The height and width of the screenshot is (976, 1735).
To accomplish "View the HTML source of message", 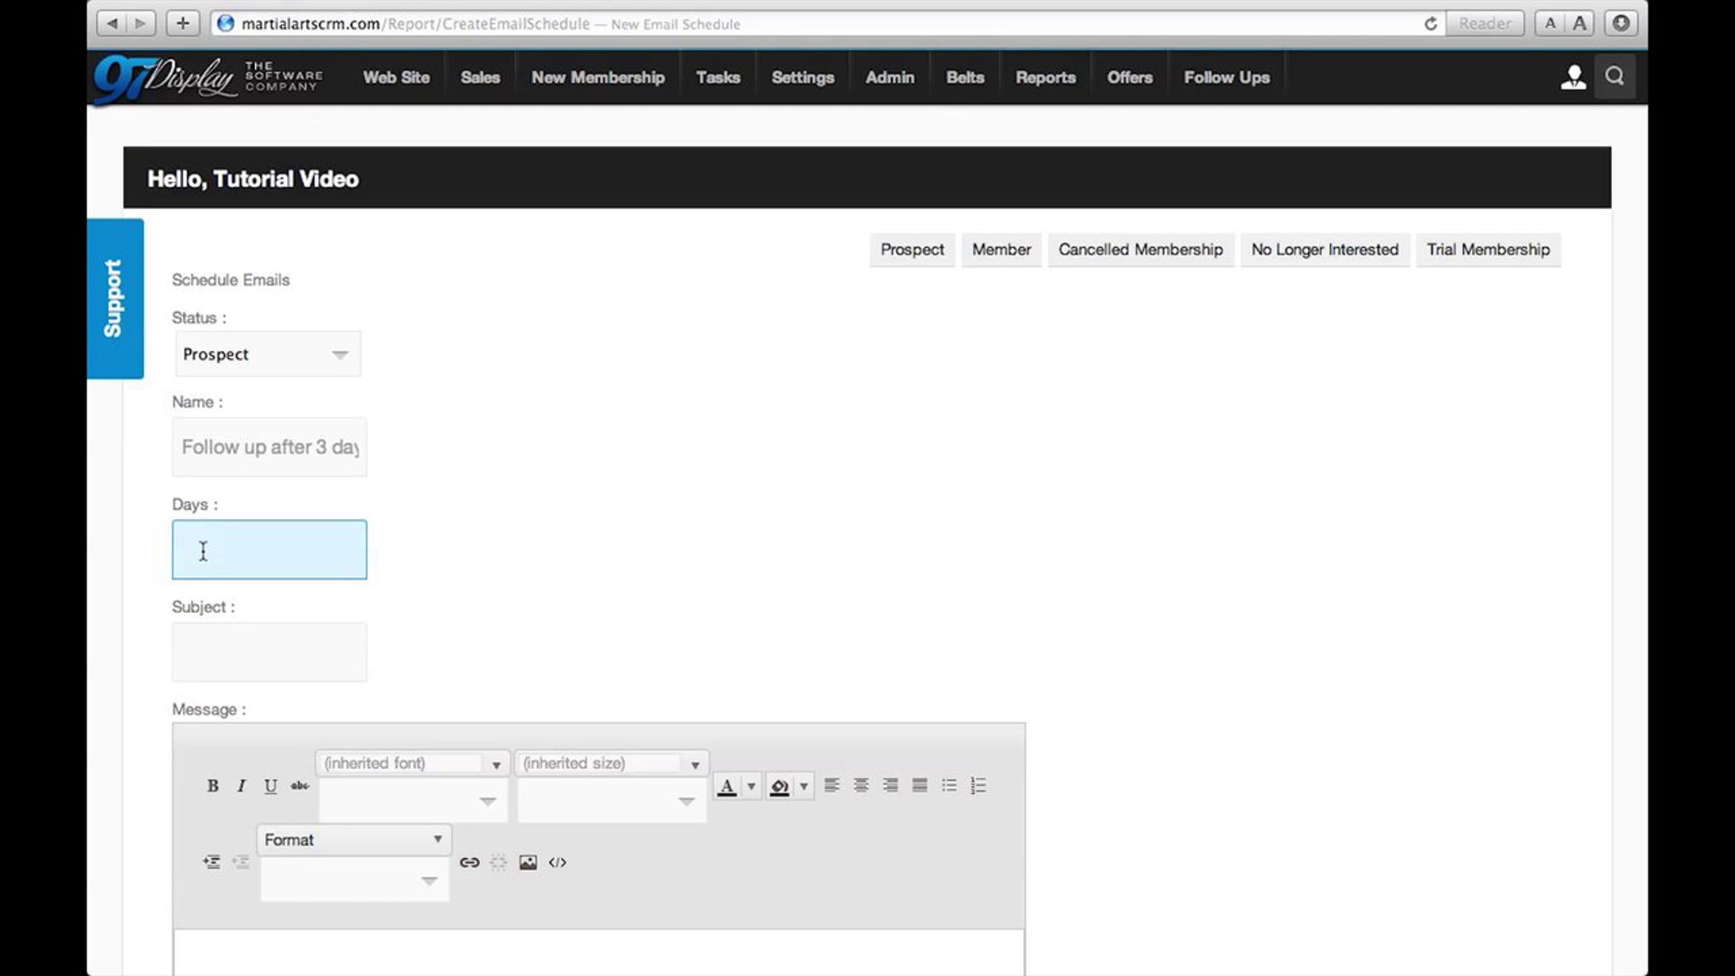I will click(x=557, y=862).
